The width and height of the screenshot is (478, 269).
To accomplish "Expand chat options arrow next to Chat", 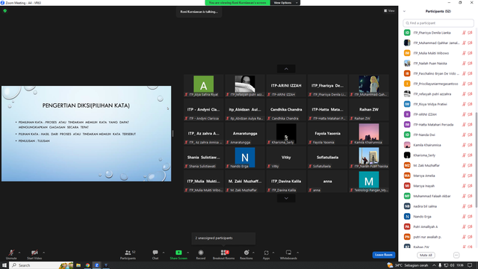I will (164, 253).
